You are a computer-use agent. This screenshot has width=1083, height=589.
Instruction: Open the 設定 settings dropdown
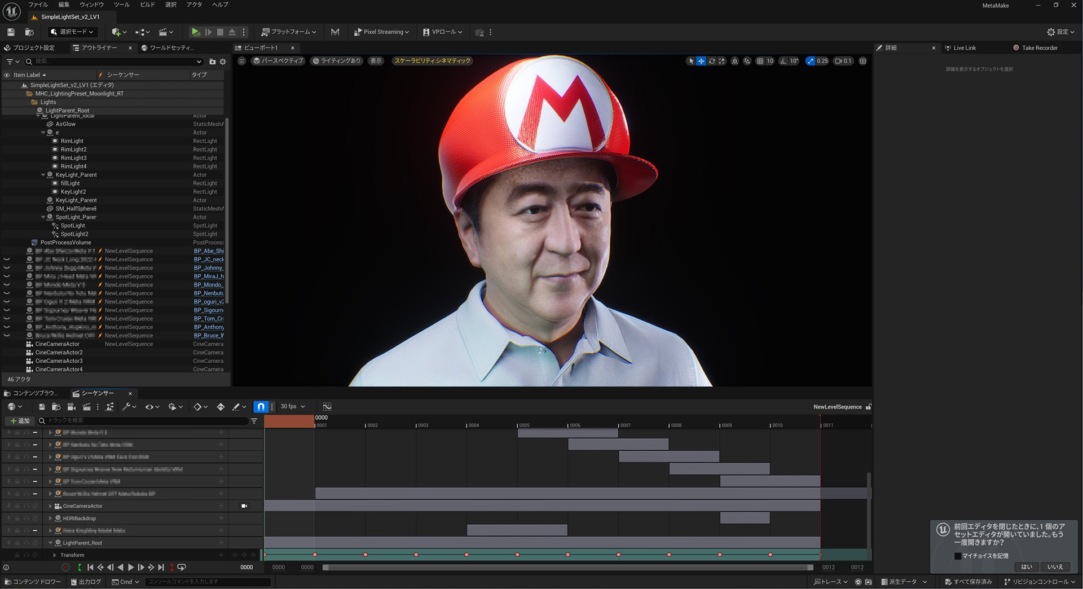tap(1061, 32)
